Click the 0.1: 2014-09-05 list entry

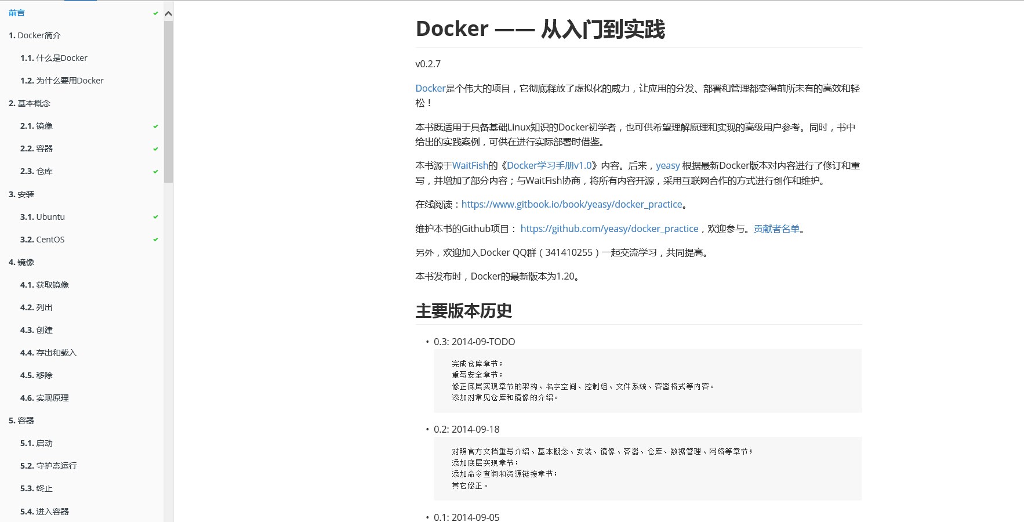[467, 517]
